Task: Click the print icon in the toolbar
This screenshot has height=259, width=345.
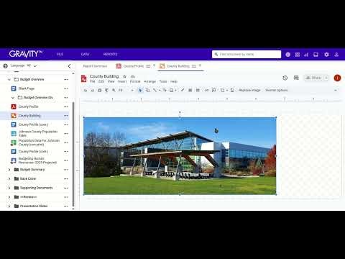Action: pos(99,91)
